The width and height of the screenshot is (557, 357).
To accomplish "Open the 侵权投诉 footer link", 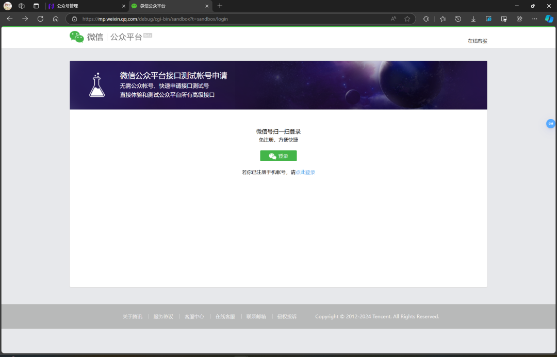I will pyautogui.click(x=287, y=316).
